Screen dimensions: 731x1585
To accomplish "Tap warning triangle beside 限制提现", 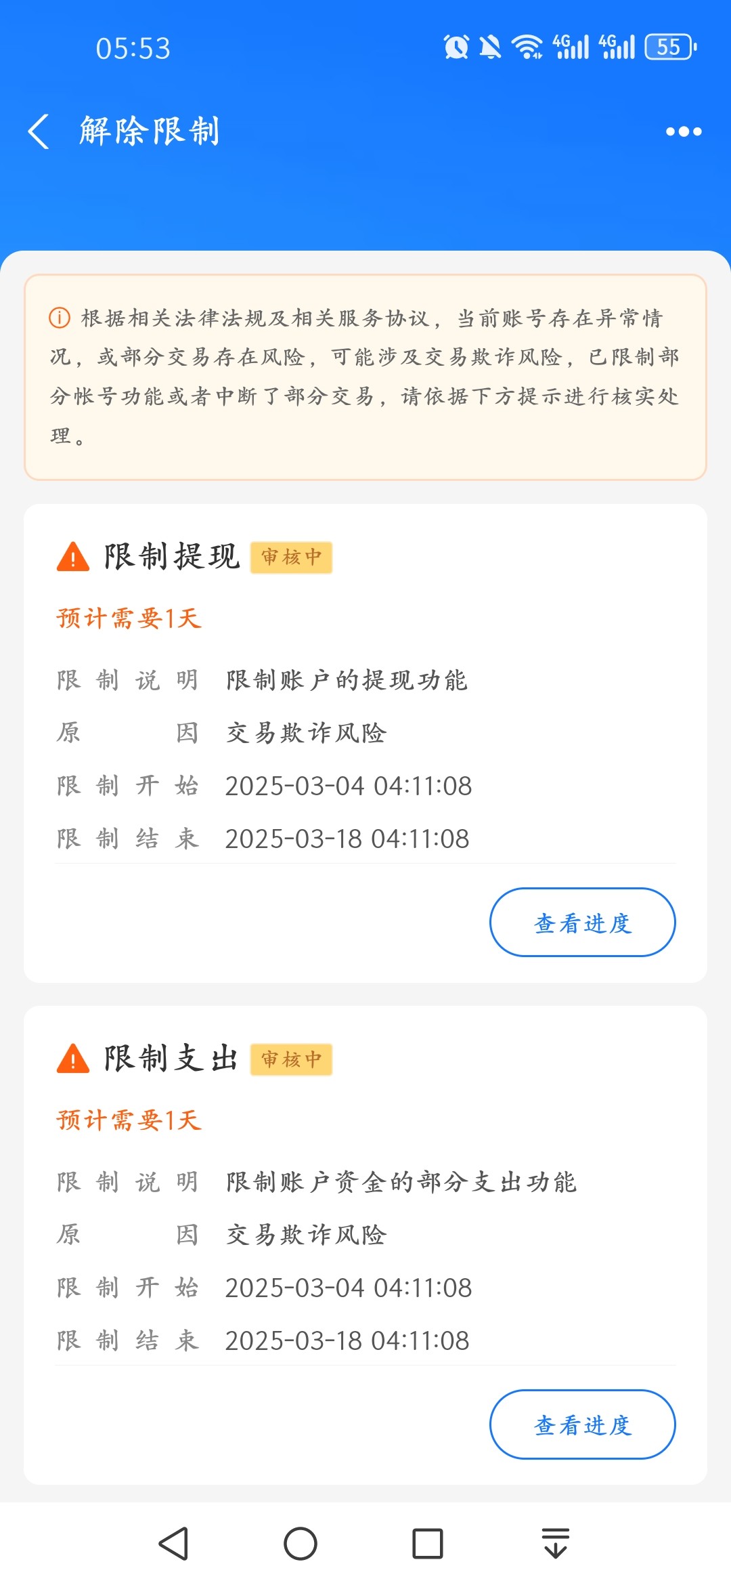I will click(73, 557).
